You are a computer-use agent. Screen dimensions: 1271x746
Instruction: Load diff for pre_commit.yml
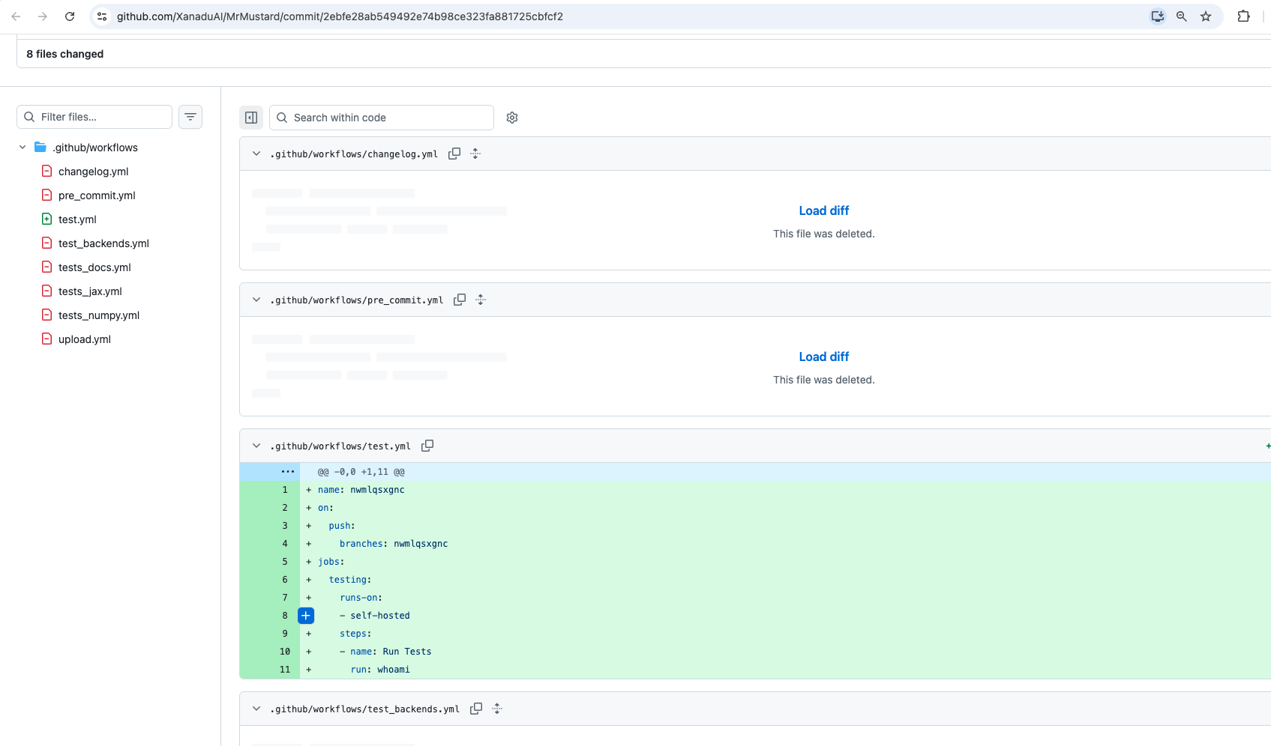[823, 357]
